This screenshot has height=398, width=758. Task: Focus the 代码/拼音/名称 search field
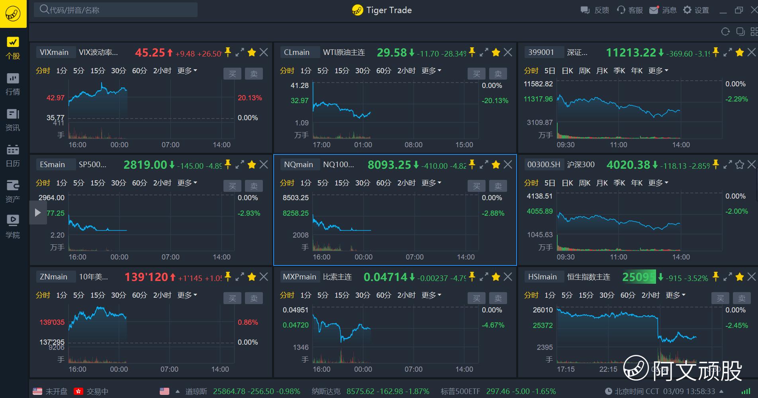coord(116,10)
